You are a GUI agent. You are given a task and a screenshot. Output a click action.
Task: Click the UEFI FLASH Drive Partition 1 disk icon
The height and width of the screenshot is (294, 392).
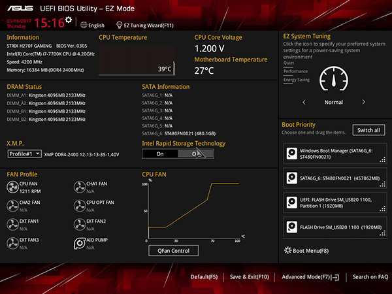pos(292,203)
